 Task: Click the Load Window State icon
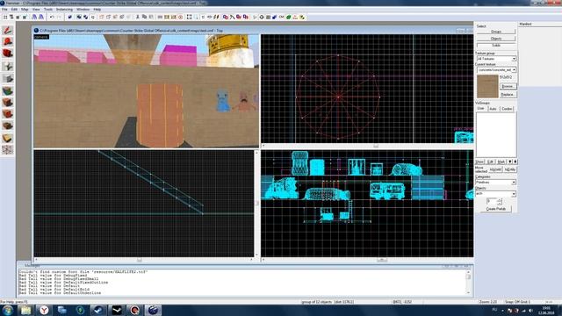(34, 17)
